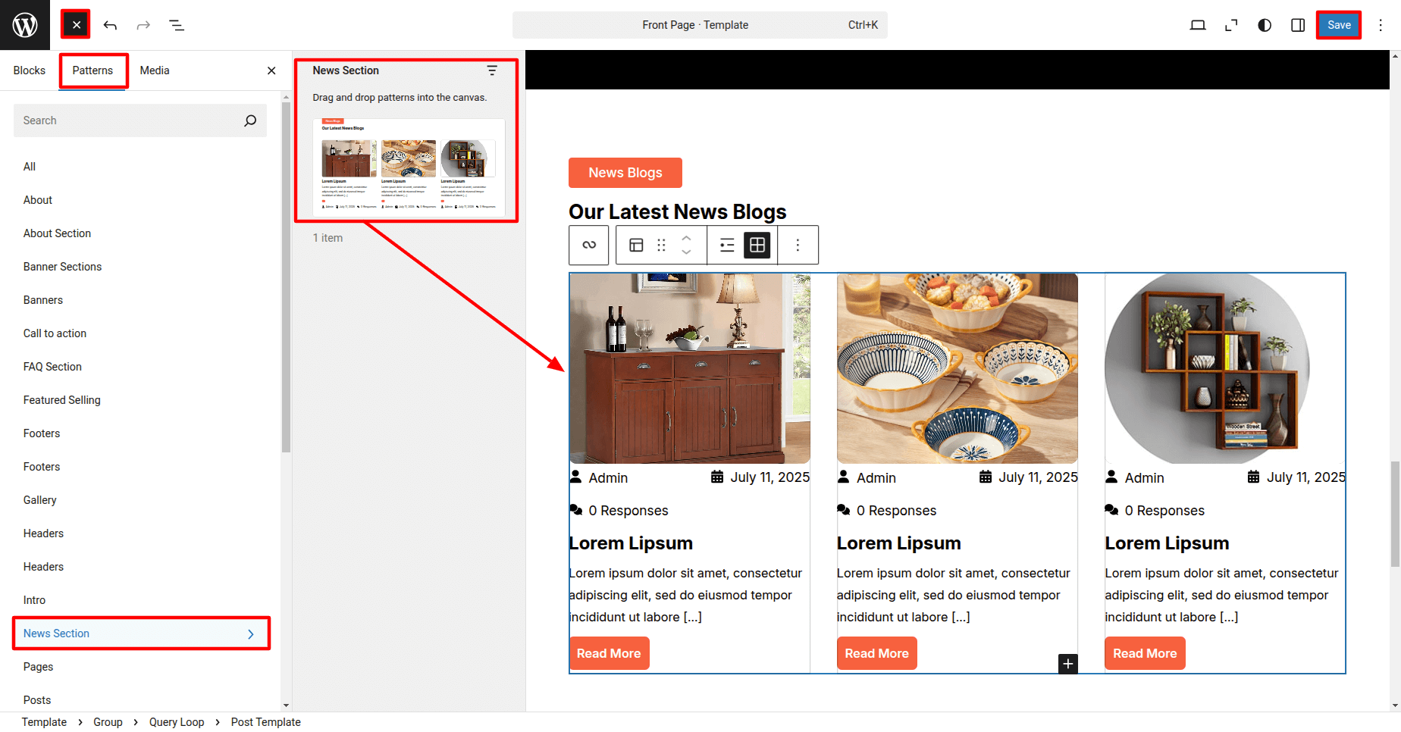Image resolution: width=1401 pixels, height=732 pixels.
Task: Switch Post Template to list view
Action: coord(727,245)
